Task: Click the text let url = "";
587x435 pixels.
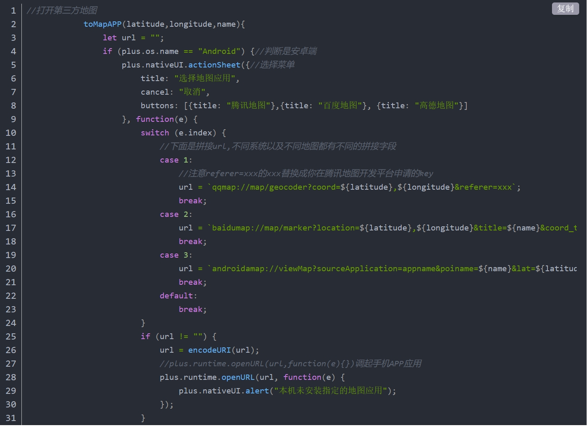Action: (133, 37)
